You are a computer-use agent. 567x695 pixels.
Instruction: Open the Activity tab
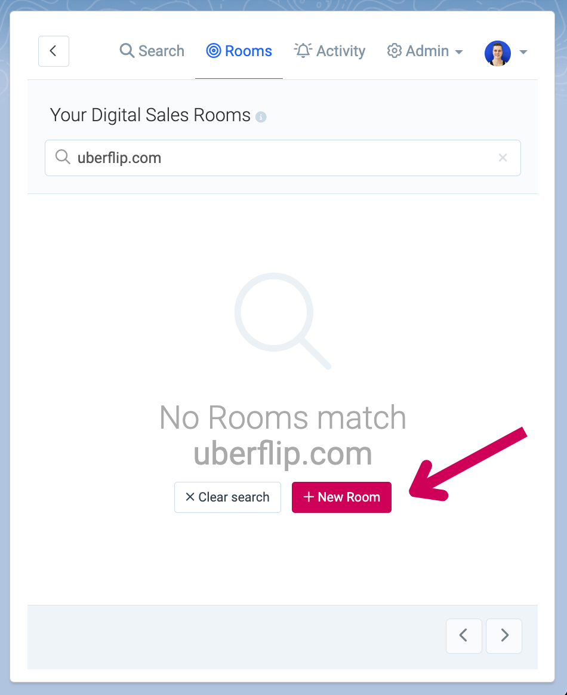tap(330, 51)
